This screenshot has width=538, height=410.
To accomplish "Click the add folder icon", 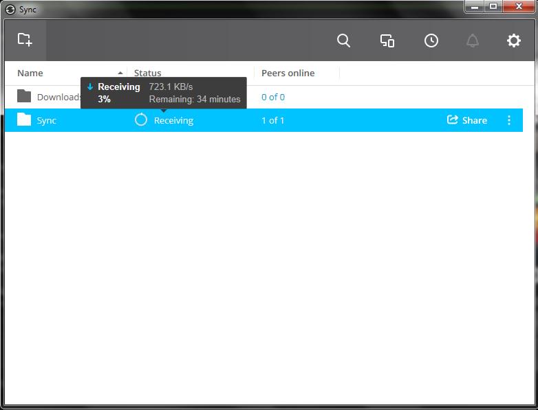I will coord(25,40).
